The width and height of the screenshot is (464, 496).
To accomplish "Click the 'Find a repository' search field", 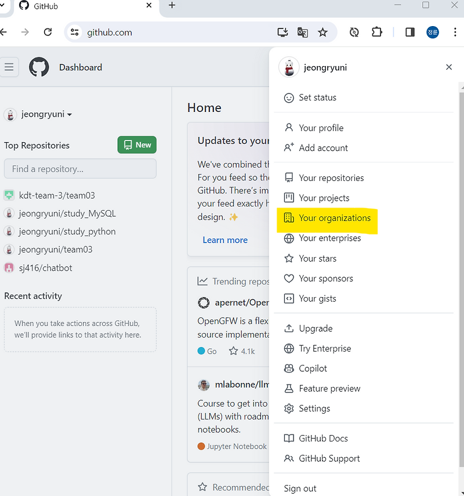I will click(x=80, y=169).
